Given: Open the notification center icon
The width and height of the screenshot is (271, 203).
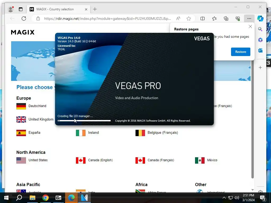Looking at the screenshot, I should [x=263, y=198].
